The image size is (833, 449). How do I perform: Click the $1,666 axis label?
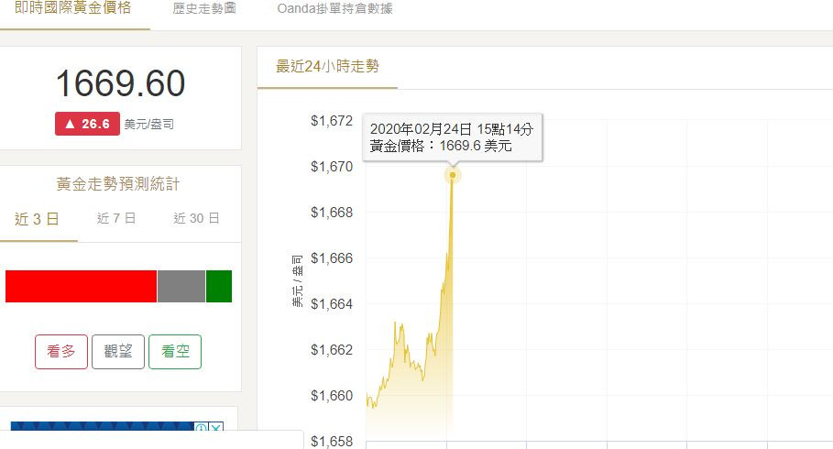coord(332,258)
